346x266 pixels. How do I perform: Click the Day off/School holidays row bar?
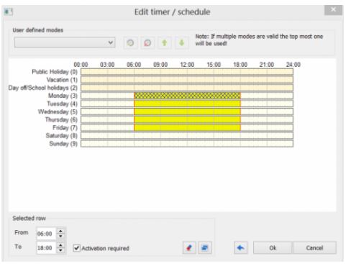tap(187, 88)
